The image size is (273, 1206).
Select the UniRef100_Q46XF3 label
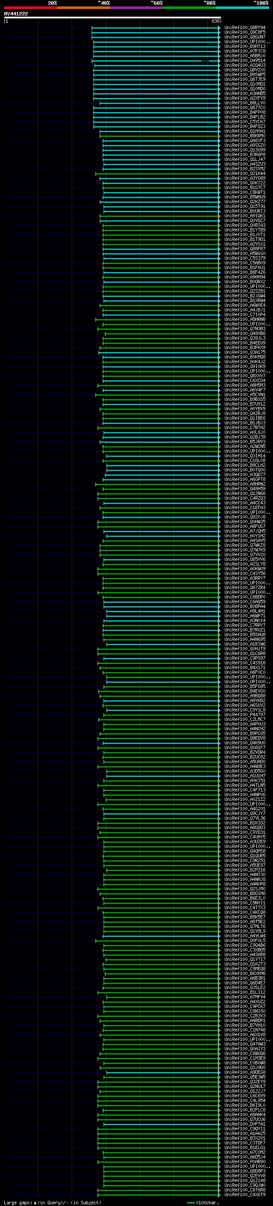tap(245, 140)
